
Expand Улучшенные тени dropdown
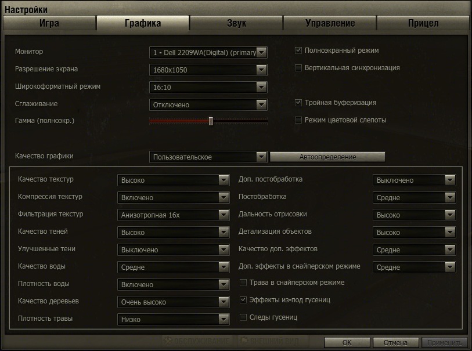pos(174,250)
